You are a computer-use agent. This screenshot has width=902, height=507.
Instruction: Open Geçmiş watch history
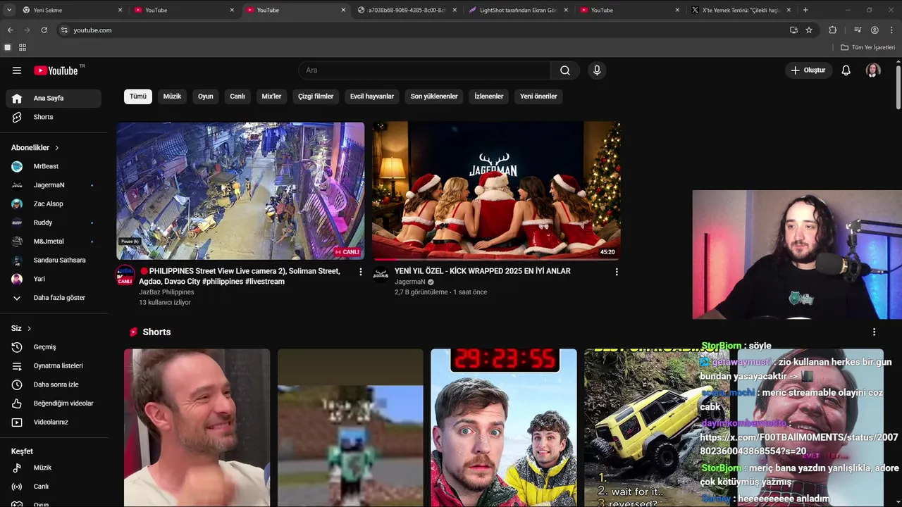click(54, 347)
